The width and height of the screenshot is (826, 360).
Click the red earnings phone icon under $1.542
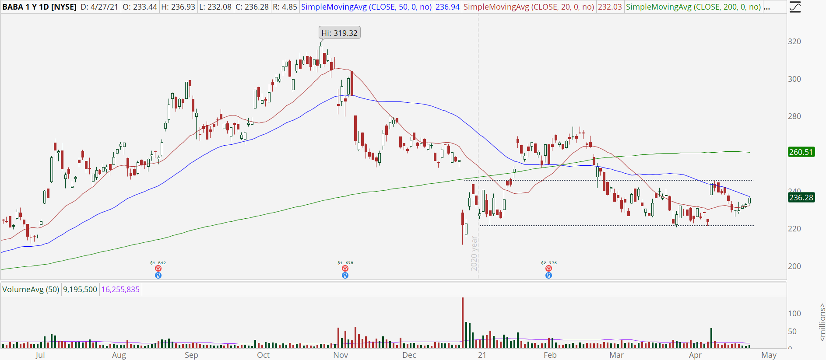(158, 269)
